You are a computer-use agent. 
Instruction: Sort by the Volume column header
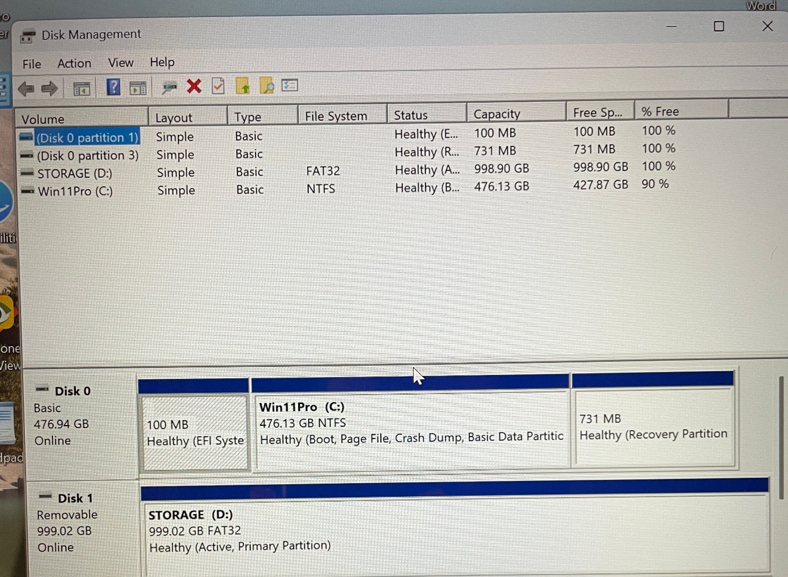[82, 119]
